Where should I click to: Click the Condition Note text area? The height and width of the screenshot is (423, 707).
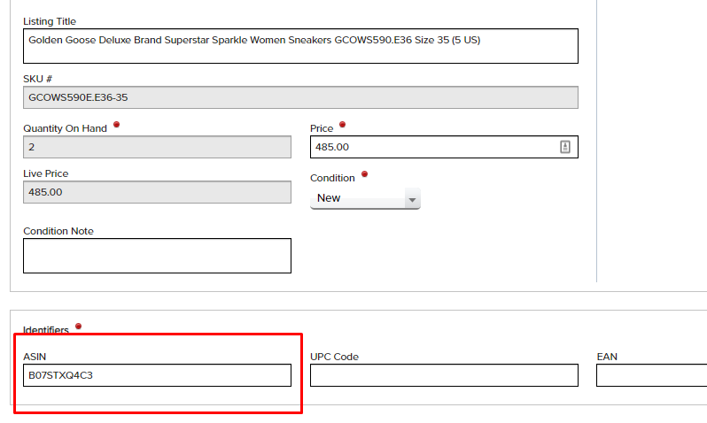(x=157, y=256)
